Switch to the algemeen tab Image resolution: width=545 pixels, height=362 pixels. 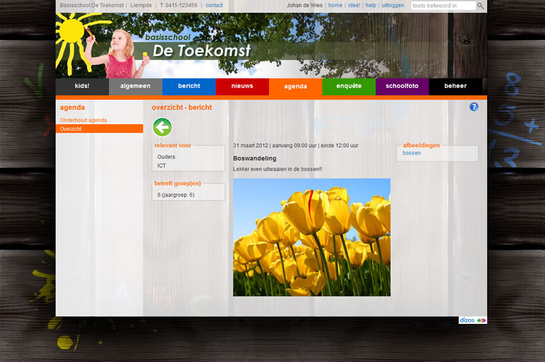(x=135, y=86)
